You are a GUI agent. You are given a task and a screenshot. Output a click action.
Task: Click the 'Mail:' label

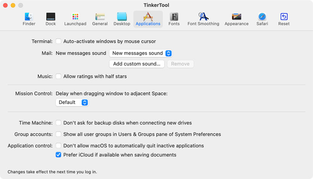[47, 53]
